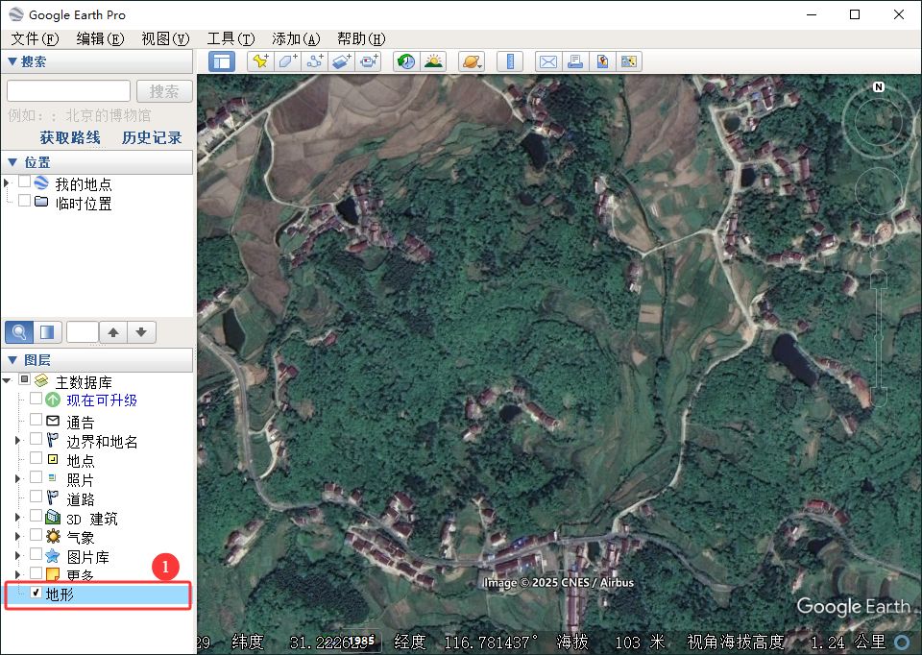The width and height of the screenshot is (922, 655).
Task: Click inside the search input box
Action: tap(68, 91)
